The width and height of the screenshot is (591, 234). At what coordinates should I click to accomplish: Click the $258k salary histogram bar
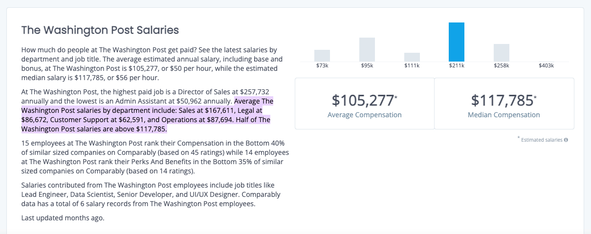(x=502, y=53)
